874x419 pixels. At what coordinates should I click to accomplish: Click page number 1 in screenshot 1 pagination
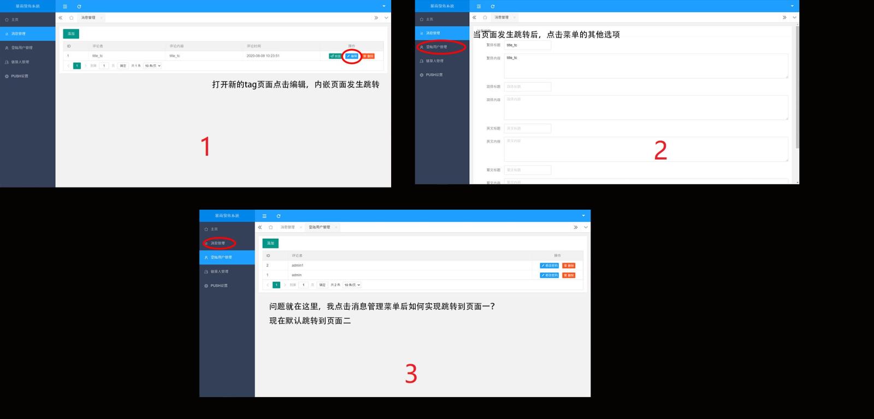pyautogui.click(x=77, y=66)
